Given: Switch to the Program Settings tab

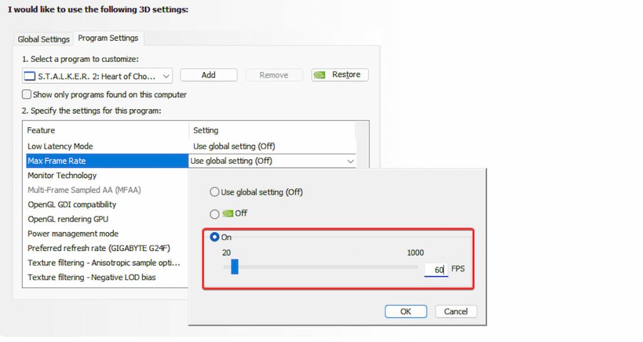Looking at the screenshot, I should (x=108, y=38).
